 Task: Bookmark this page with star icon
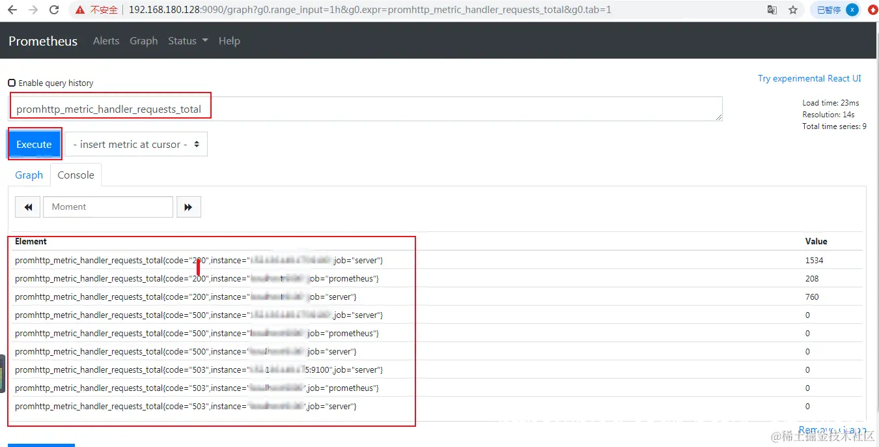[793, 10]
